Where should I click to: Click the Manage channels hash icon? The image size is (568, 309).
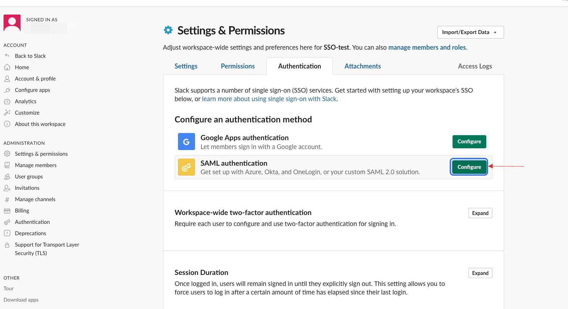[7, 199]
